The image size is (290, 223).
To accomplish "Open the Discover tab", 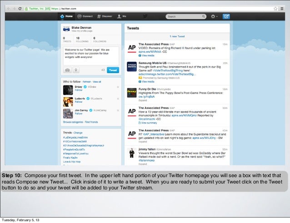I will coord(105,16).
